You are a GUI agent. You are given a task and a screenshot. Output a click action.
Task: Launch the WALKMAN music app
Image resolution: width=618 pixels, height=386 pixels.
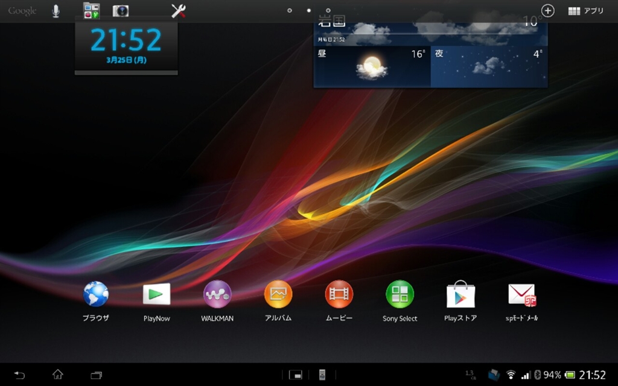217,302
